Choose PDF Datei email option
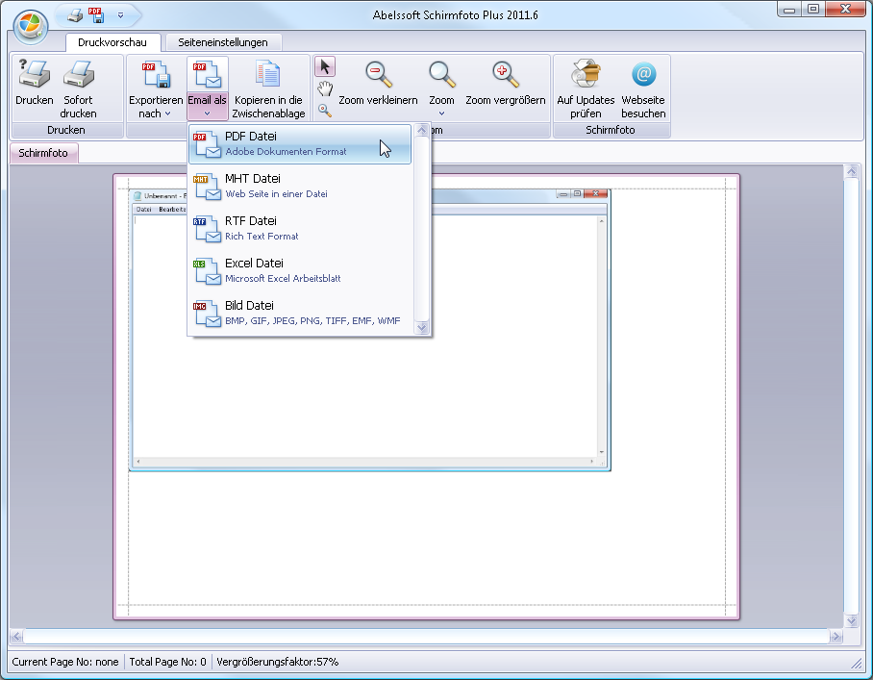873x680 pixels. pyautogui.click(x=300, y=143)
